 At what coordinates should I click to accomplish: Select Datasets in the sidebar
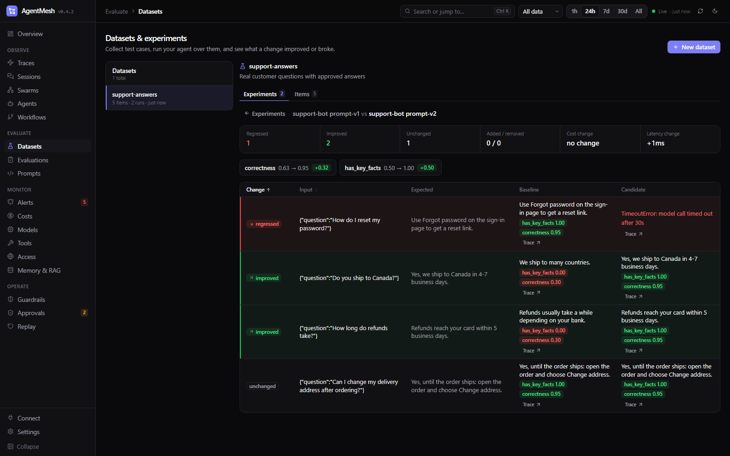pyautogui.click(x=47, y=146)
